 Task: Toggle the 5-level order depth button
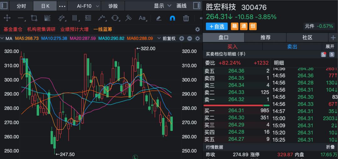pos(331,54)
